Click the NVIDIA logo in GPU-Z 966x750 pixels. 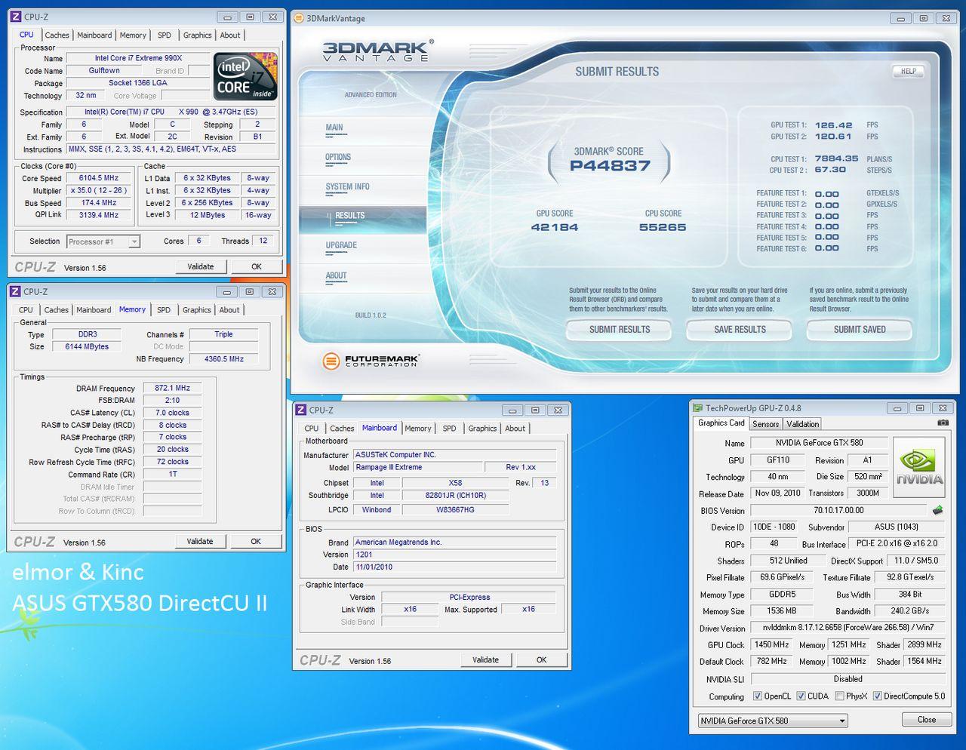pos(918,468)
